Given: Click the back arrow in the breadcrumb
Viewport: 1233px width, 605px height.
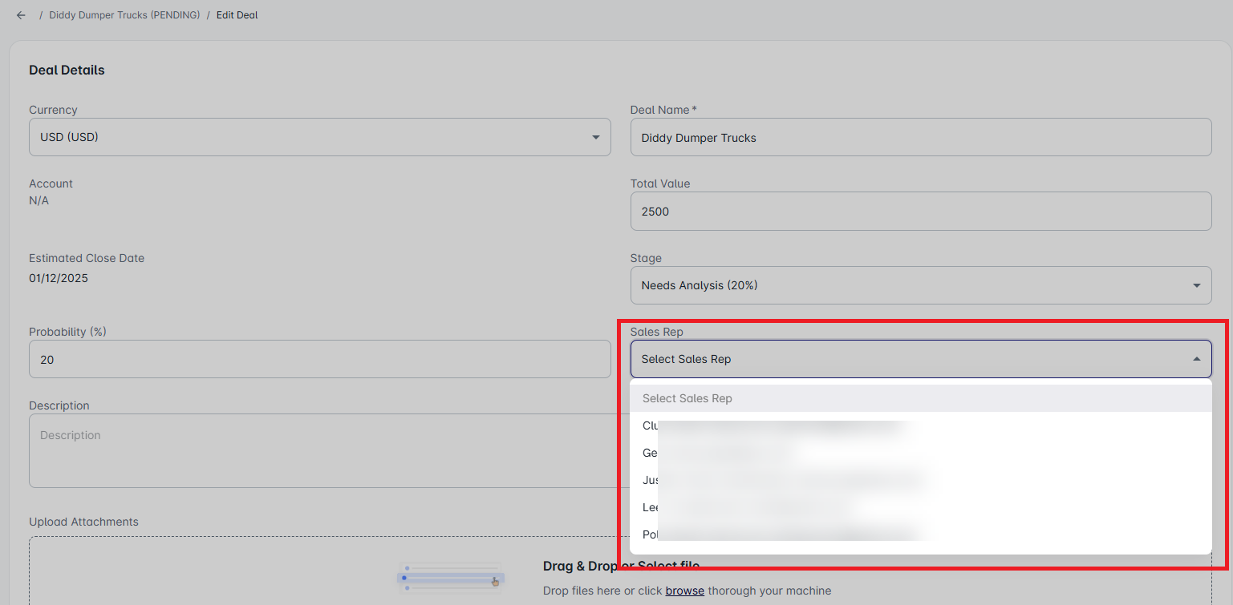Looking at the screenshot, I should click(21, 15).
